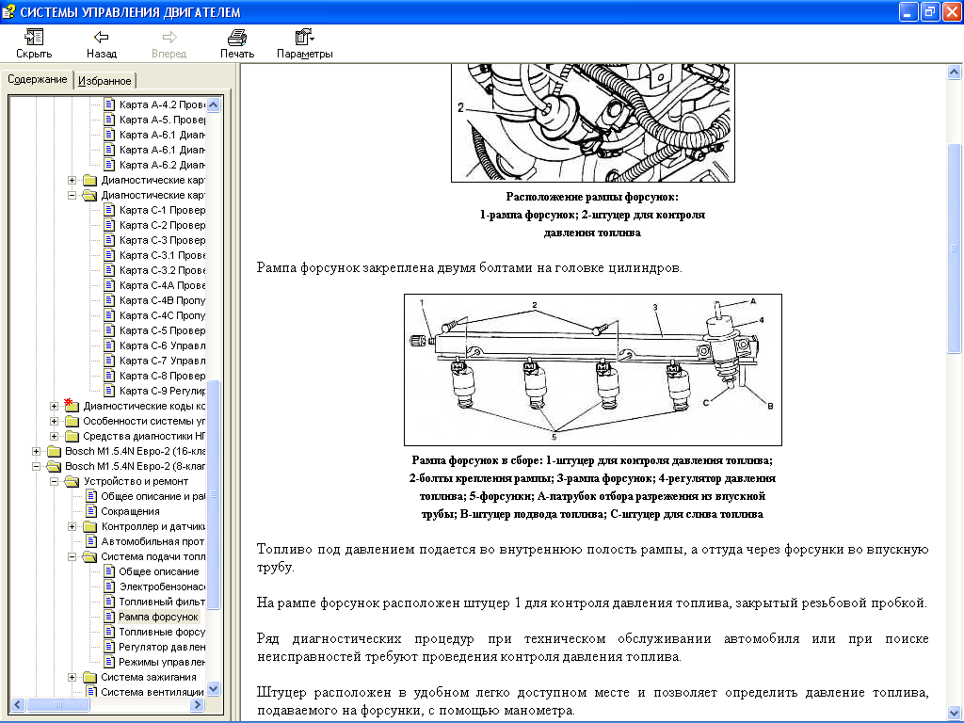Click tree horizontal scrollbar left arrow

(17, 704)
